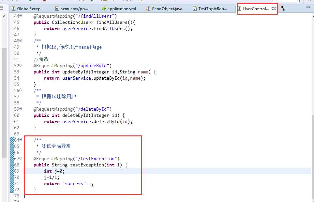Viewport: 314px width, 202px height.
Task: Collapse the Javadoc comment at line 56
Action: pyautogui.click(x=21, y=90)
